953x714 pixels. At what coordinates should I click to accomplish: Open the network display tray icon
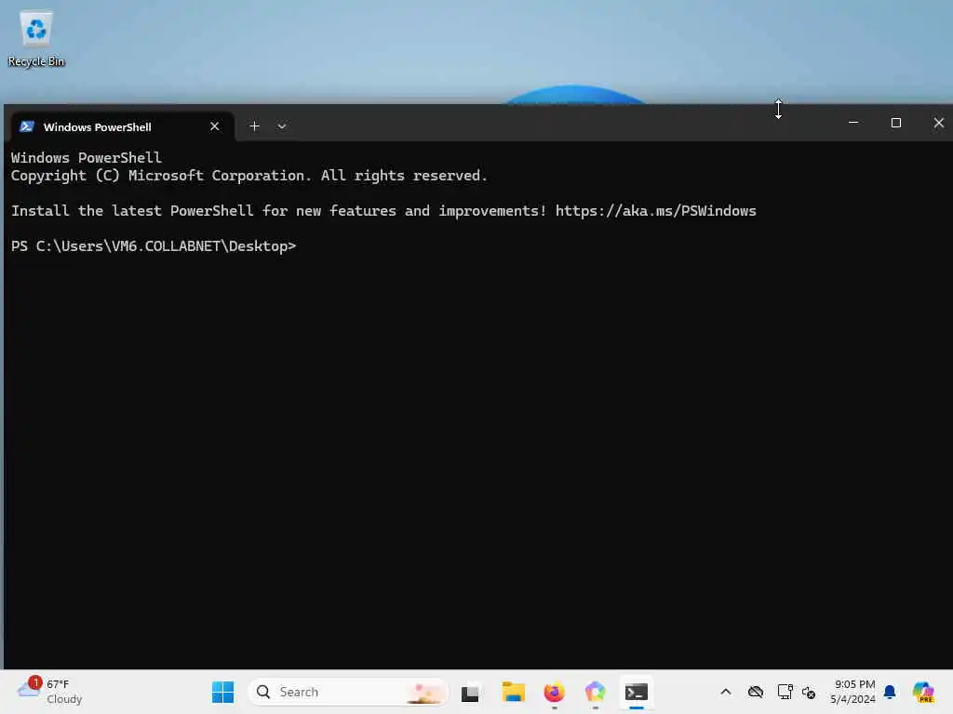coord(785,692)
